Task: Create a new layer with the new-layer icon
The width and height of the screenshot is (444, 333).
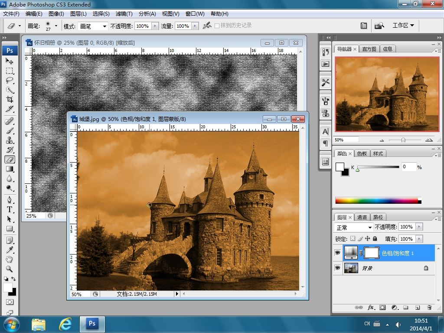Action: pyautogui.click(x=418, y=307)
